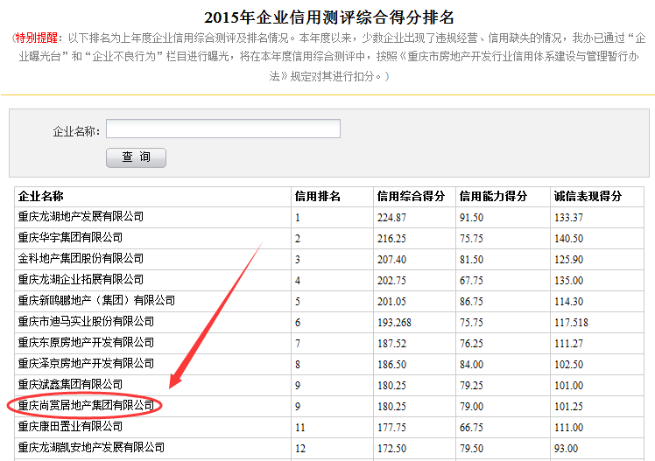This screenshot has width=655, height=461.
Task: Click the integrity score 125.90
Action: 568,260
